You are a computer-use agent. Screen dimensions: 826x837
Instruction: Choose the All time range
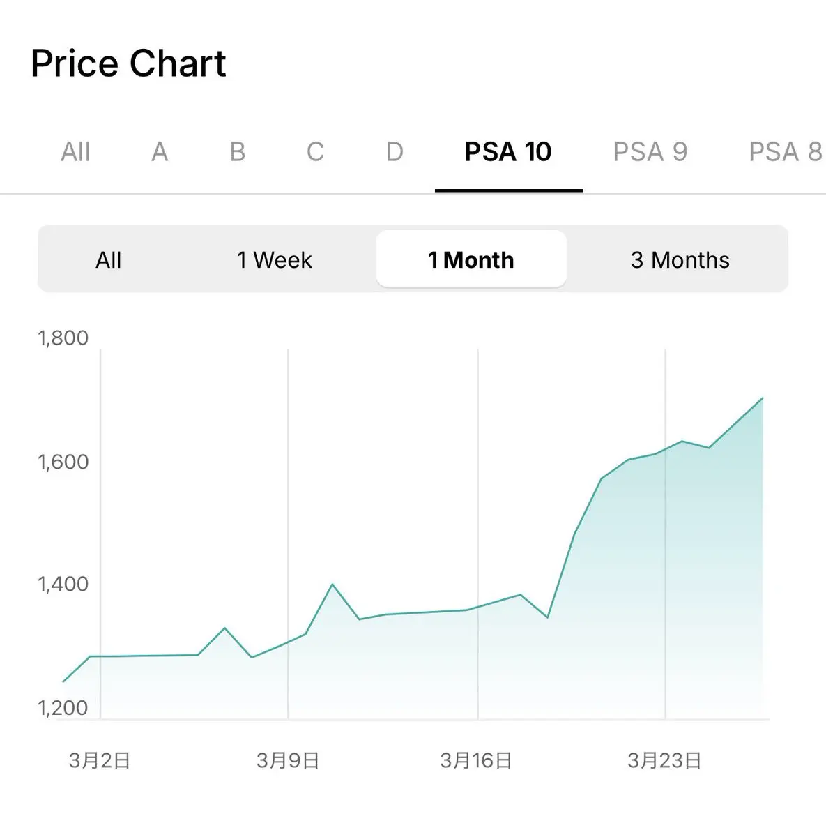[x=108, y=260]
